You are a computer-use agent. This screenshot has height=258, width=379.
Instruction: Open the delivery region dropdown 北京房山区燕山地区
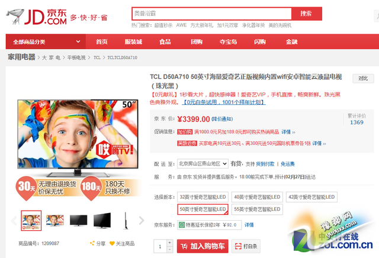pos(203,163)
